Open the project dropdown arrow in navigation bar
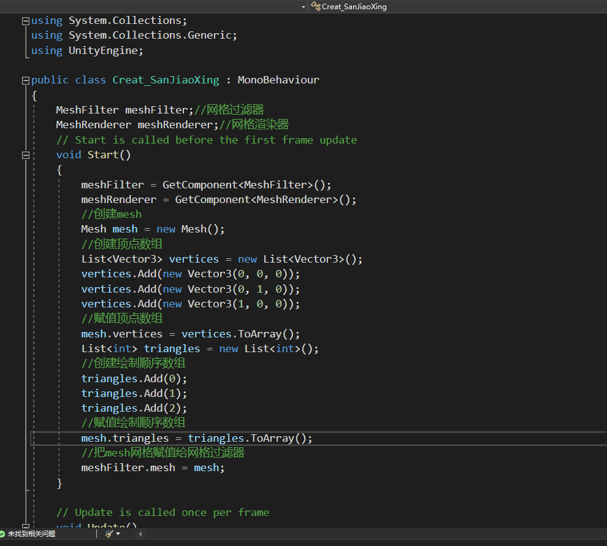 303,7
